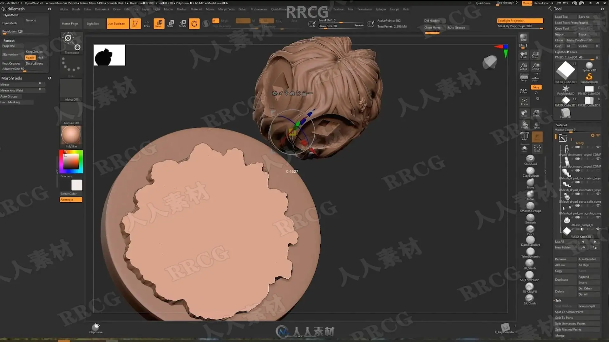
Task: Collapse the QuickRemesh panel
Action: click(x=13, y=9)
